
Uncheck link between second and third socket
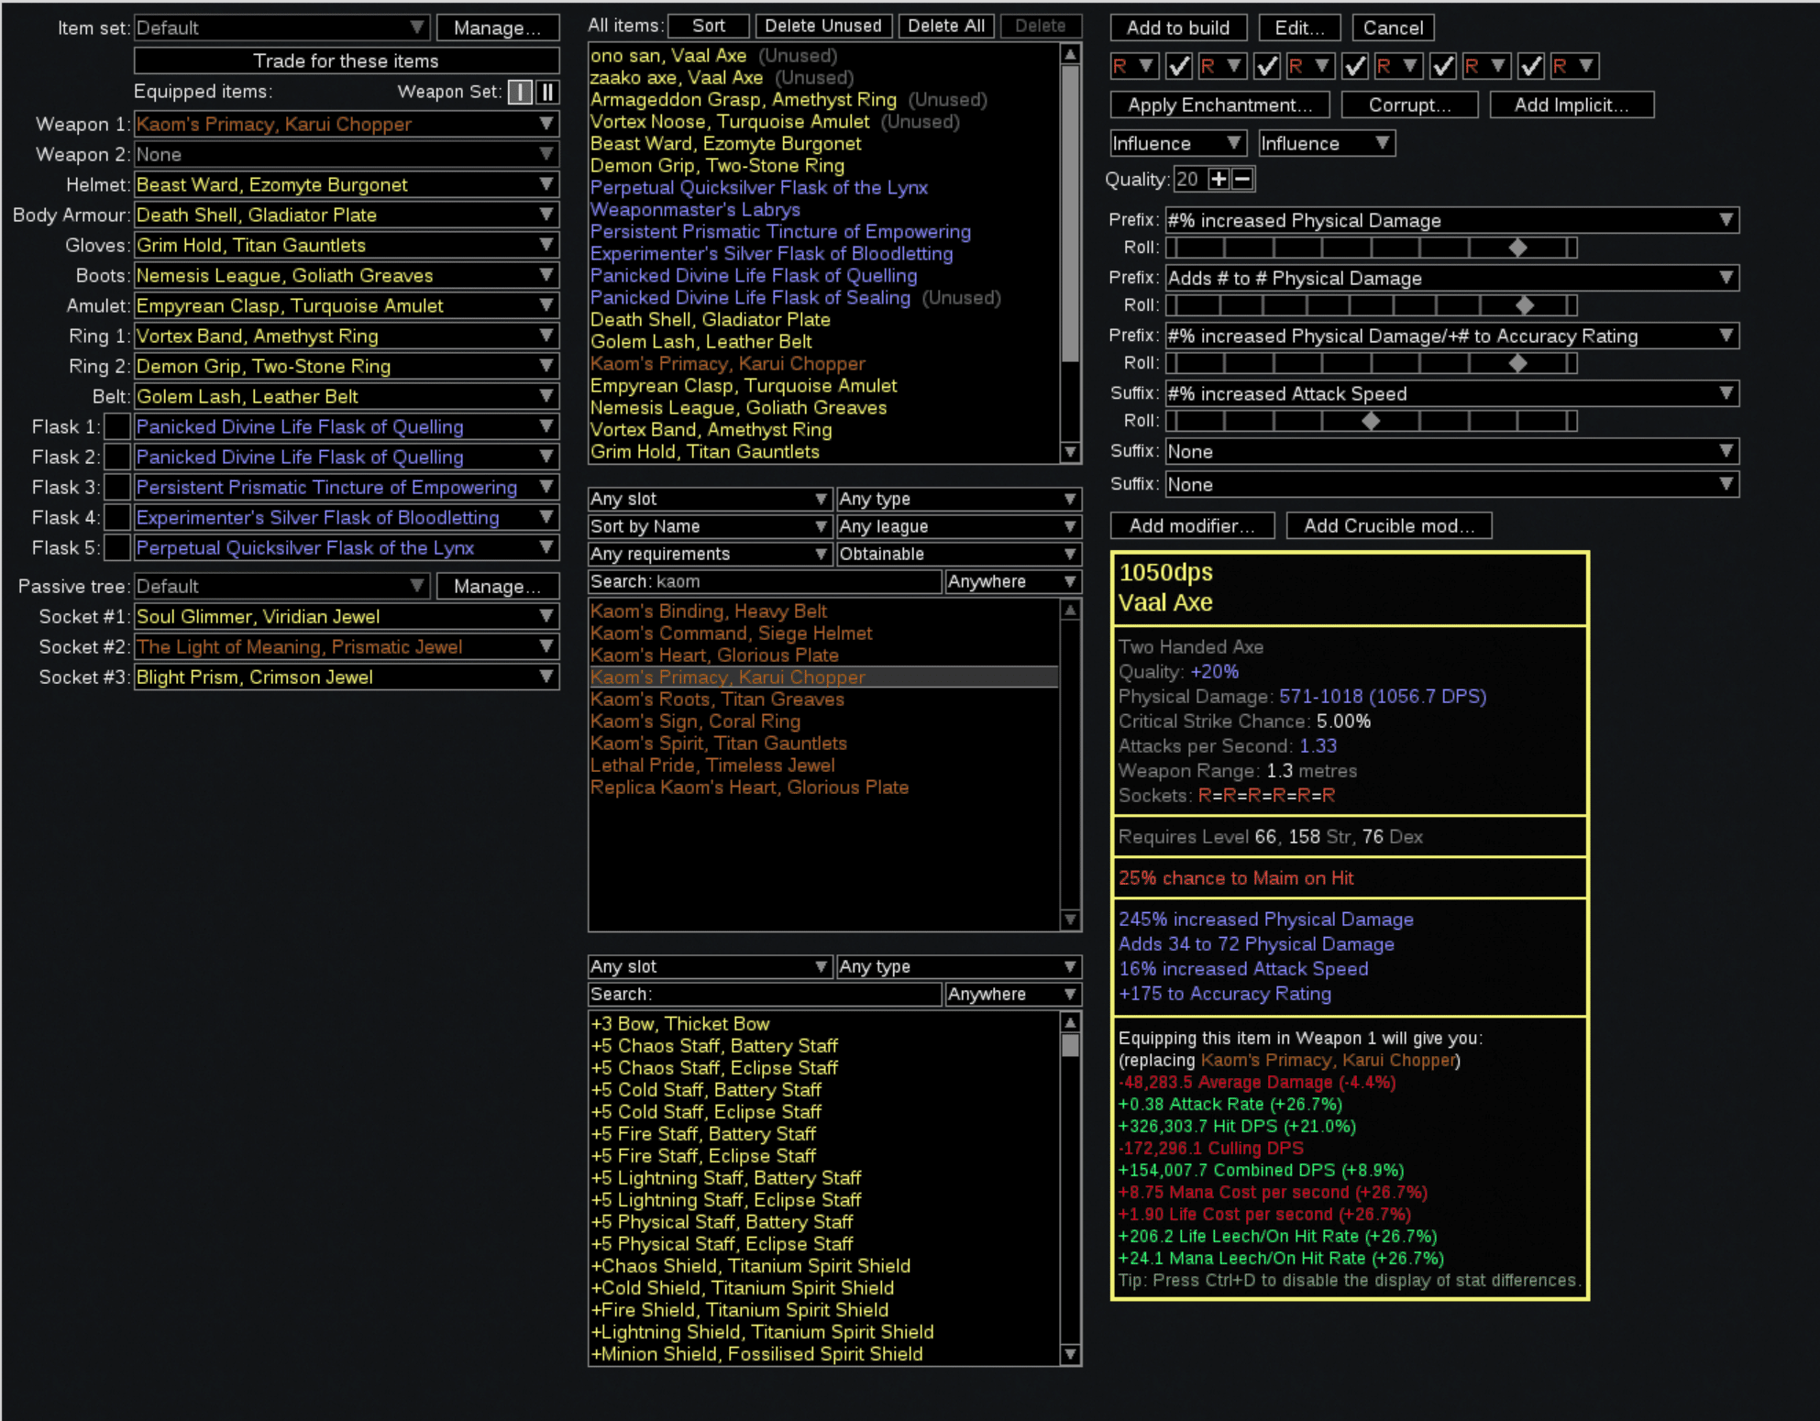pyautogui.click(x=1267, y=66)
